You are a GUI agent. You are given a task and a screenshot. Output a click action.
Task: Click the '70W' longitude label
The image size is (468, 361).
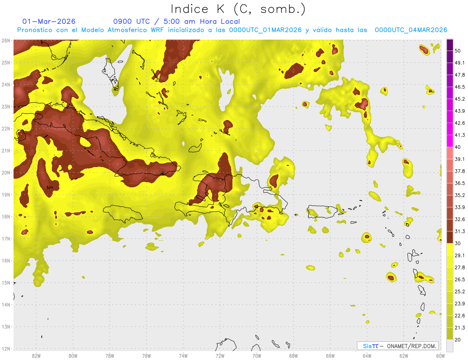[257, 356]
